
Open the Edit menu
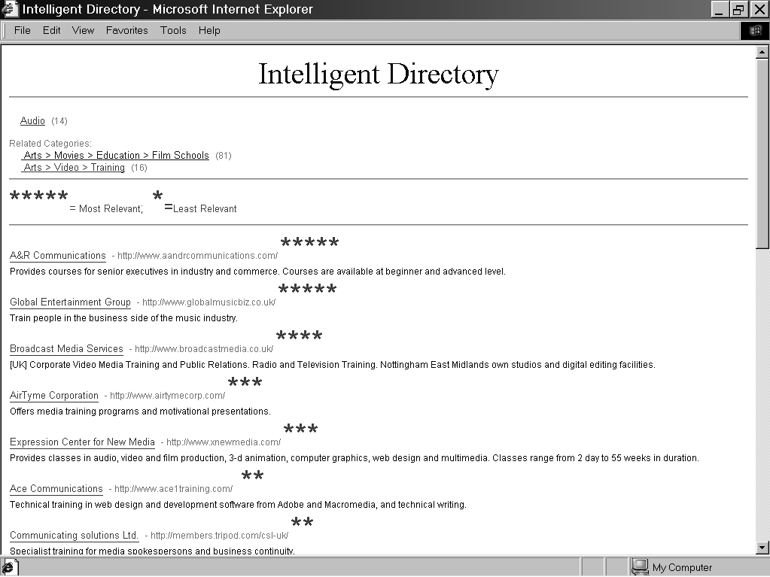tap(51, 31)
